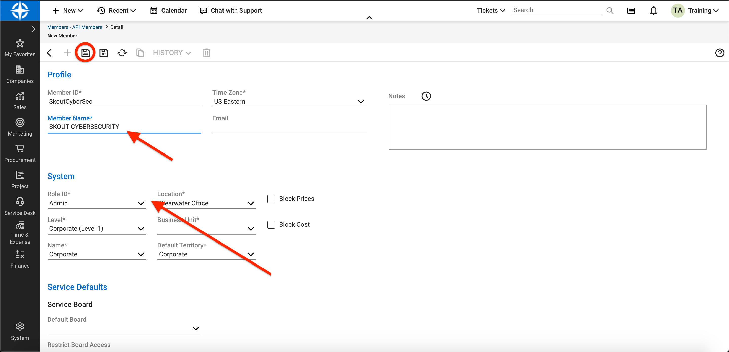Go to Members - API Members breadcrumb
The image size is (729, 352).
(75, 27)
